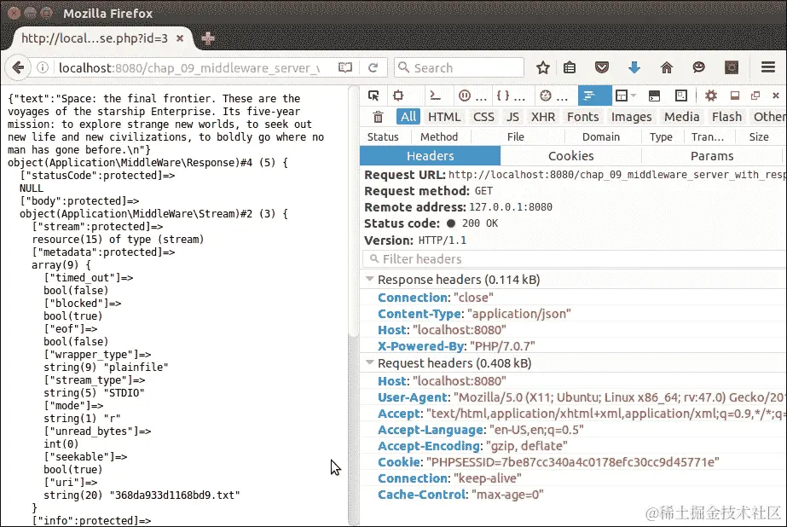Open the Firefox hamburger menu
This screenshot has height=527, width=787.
[768, 67]
